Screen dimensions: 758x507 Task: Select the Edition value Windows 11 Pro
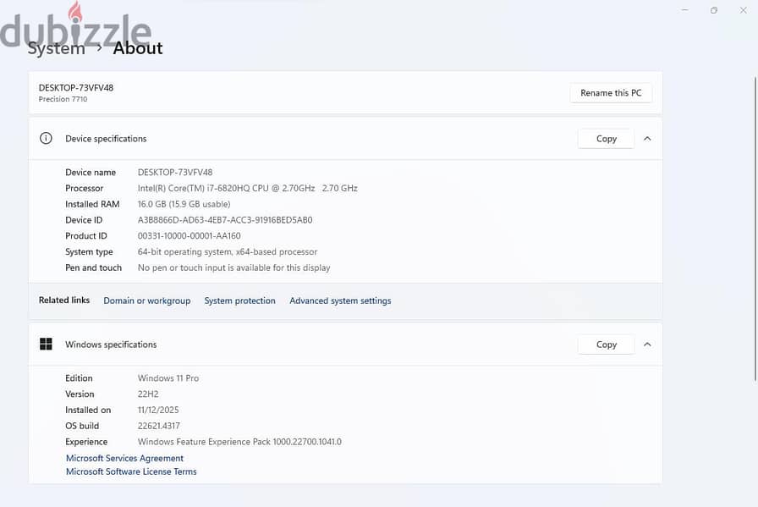[168, 378]
